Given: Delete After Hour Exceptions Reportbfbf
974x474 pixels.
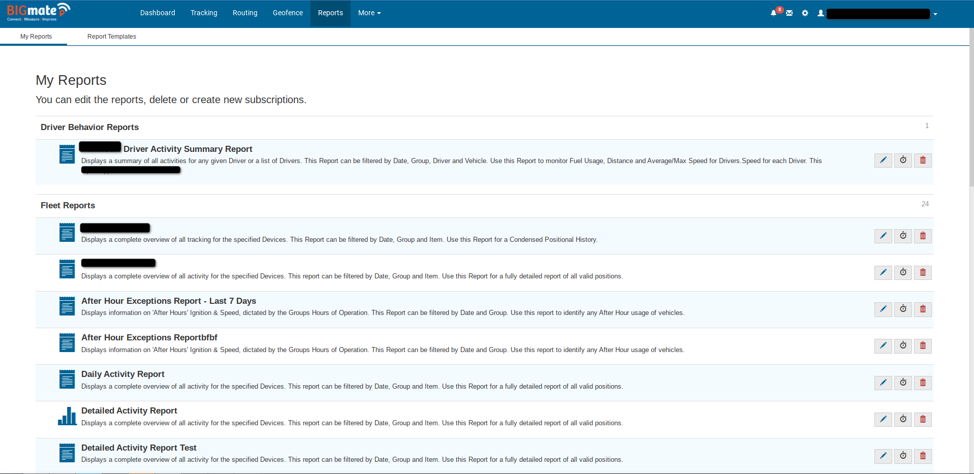Looking at the screenshot, I should (x=923, y=346).
